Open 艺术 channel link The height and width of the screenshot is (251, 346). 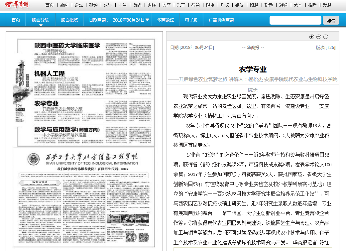(x=298, y=5)
